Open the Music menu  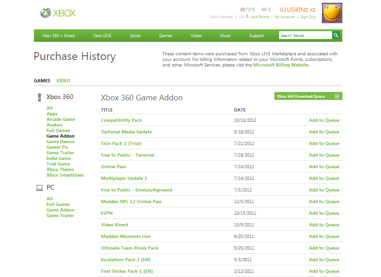click(x=226, y=36)
